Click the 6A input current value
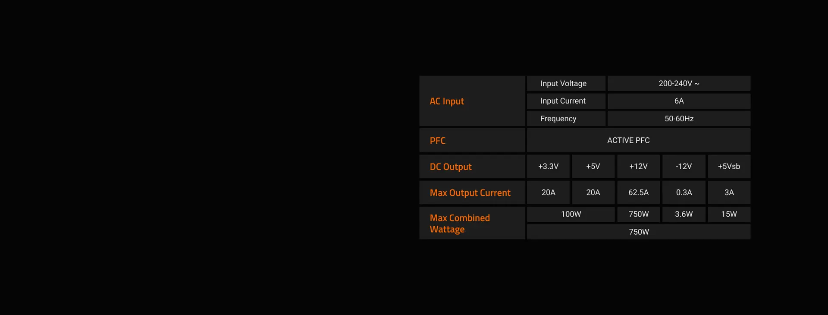The image size is (828, 315). 679,101
